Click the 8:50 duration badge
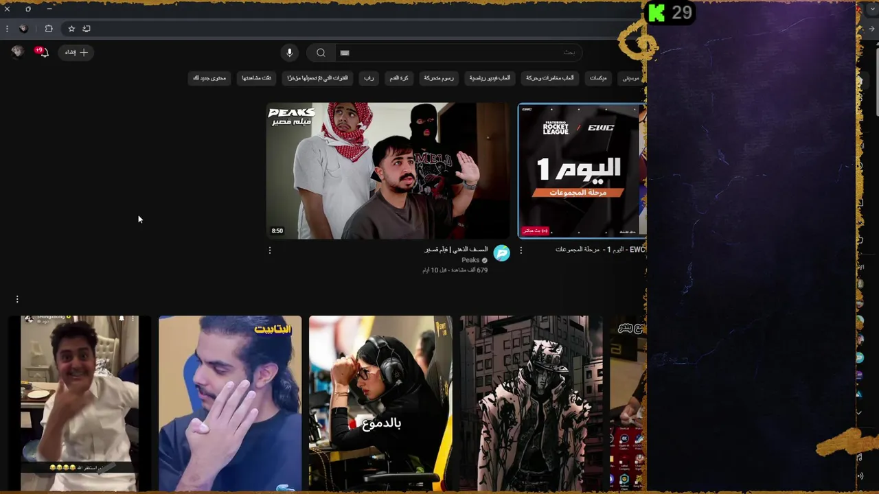 pyautogui.click(x=277, y=231)
